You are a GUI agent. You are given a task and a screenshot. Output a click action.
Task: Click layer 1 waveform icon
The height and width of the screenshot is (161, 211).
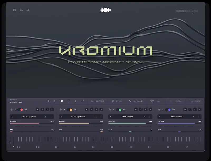click(x=12, y=110)
